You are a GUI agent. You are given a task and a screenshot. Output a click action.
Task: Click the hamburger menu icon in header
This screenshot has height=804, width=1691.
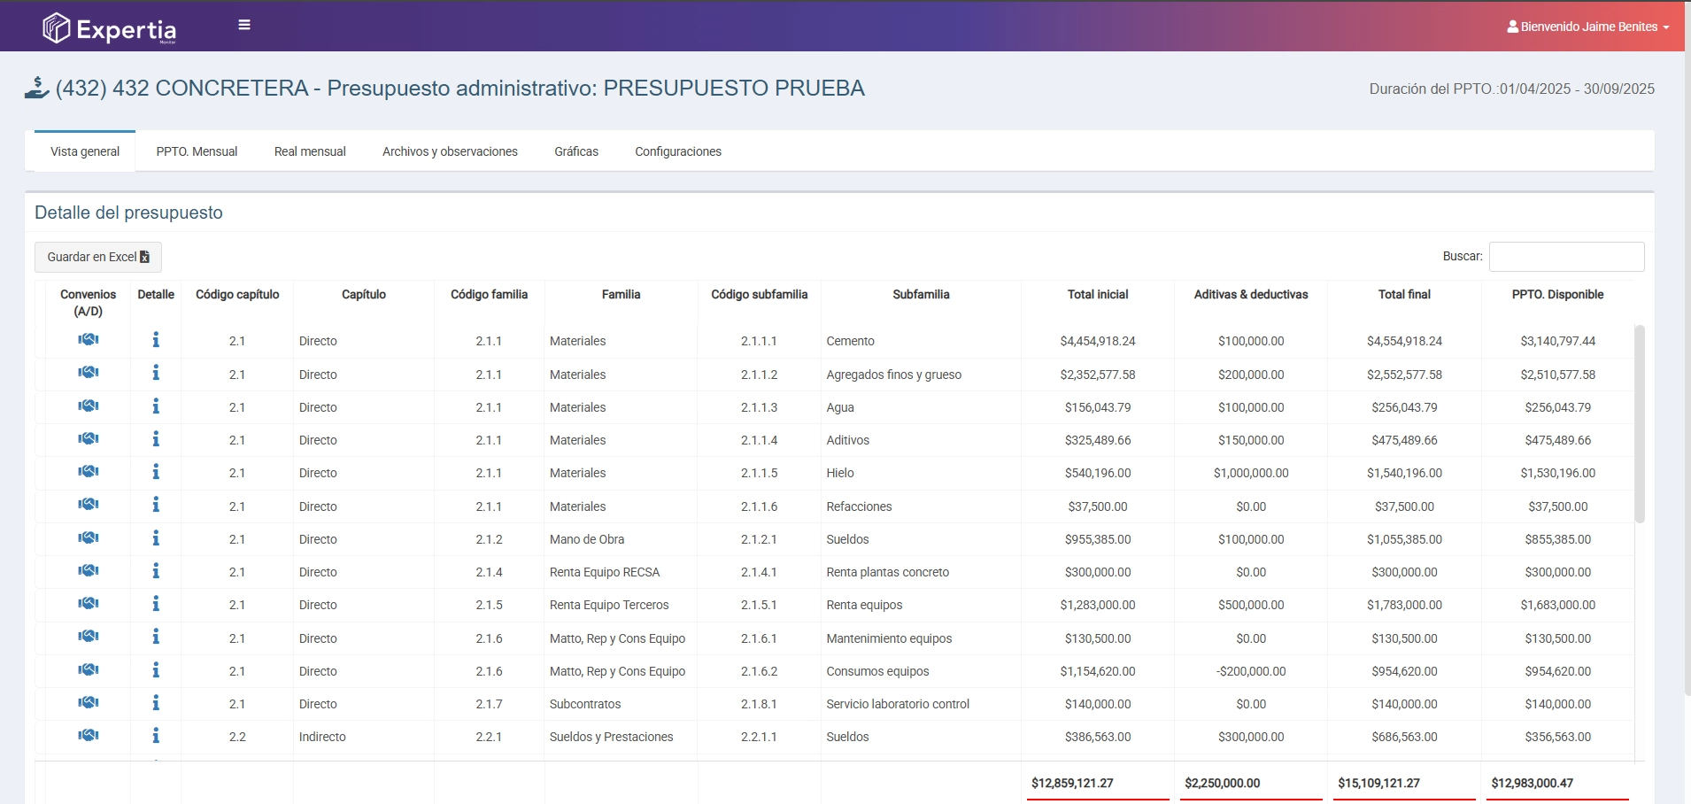[244, 25]
